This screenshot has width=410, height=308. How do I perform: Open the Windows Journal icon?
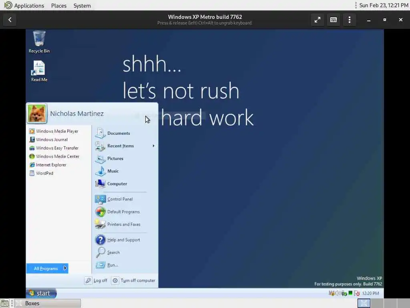[32, 140]
